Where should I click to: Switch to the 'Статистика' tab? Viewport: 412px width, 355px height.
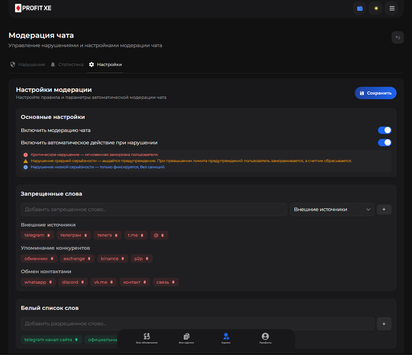point(67,64)
